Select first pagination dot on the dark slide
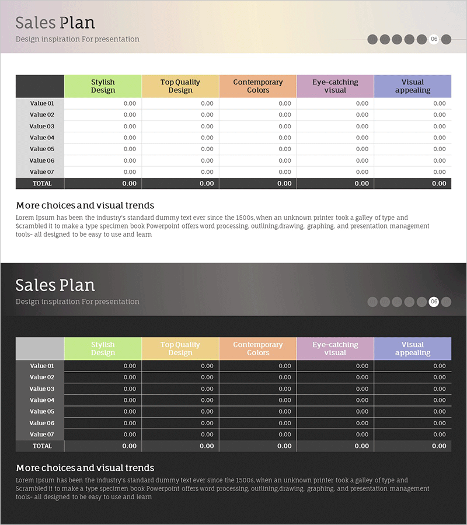The image size is (467, 525). click(x=372, y=302)
